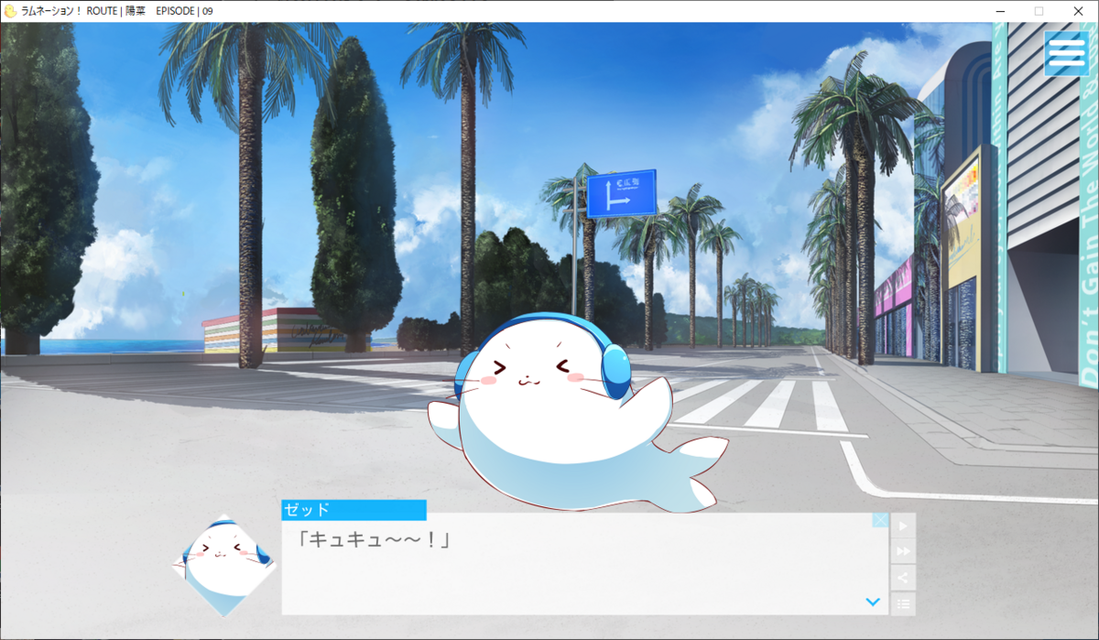Start auto-play with the play triangle button
1099x640 pixels.
point(903,526)
